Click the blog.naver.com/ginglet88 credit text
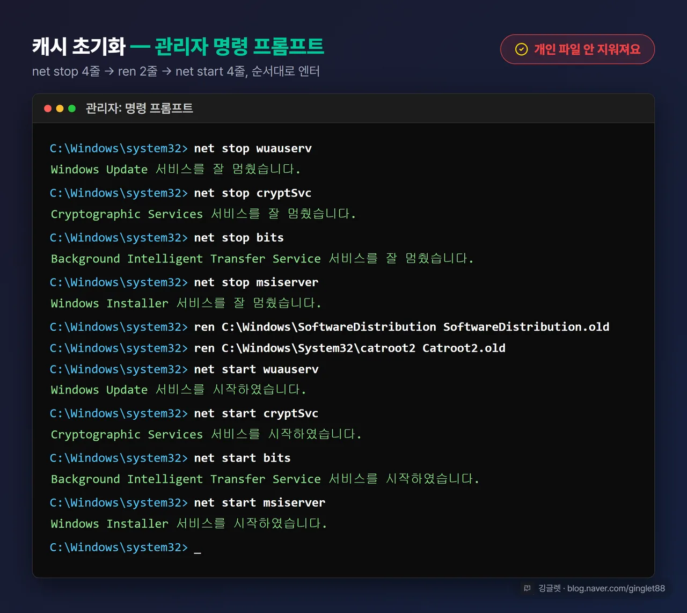The image size is (687, 613). click(x=616, y=588)
